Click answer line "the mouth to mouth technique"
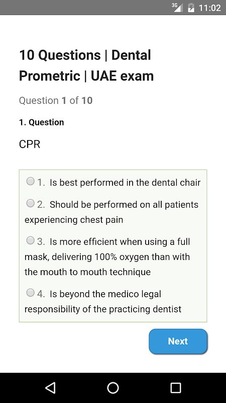The width and height of the screenshot is (226, 403). [x=87, y=272]
